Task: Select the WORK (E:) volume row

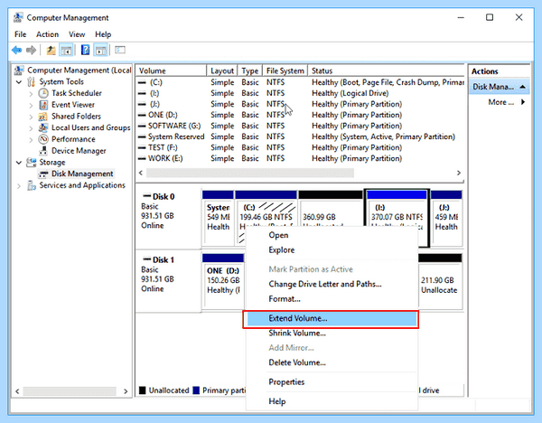Action: pos(300,158)
